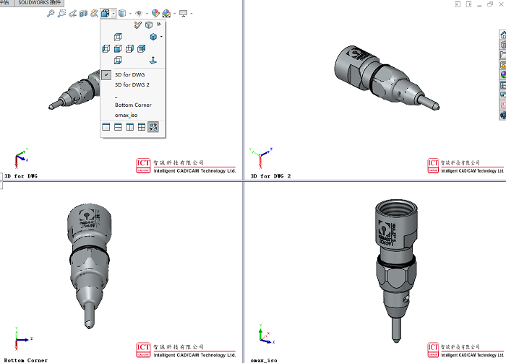Switch to Two View Horizontal layout
This screenshot has height=363, width=506.
click(x=118, y=127)
